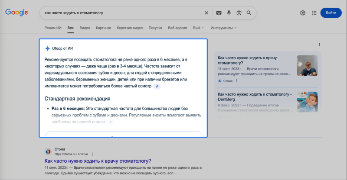Click source link chip after first paragraph
Screen dimensions: 347x180
(x=157, y=87)
